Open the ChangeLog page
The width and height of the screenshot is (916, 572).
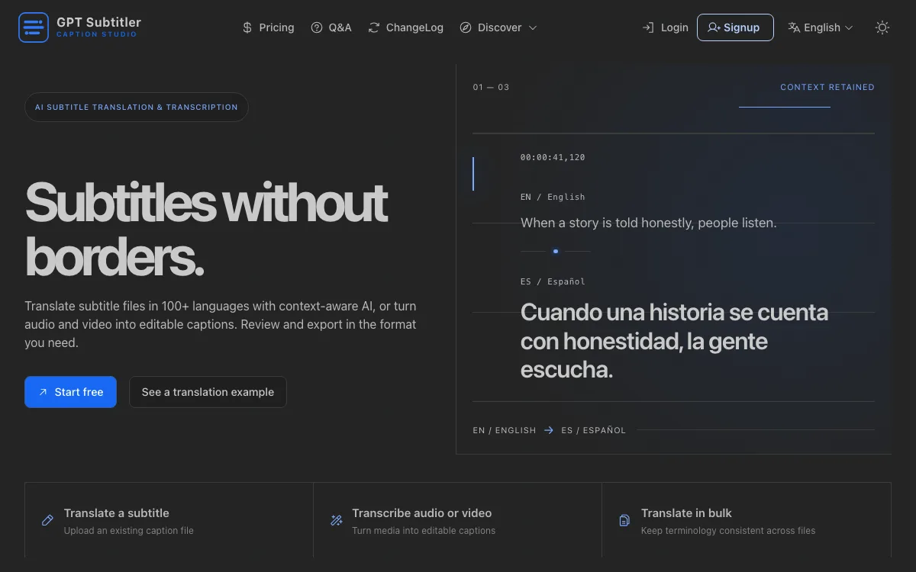[405, 27]
